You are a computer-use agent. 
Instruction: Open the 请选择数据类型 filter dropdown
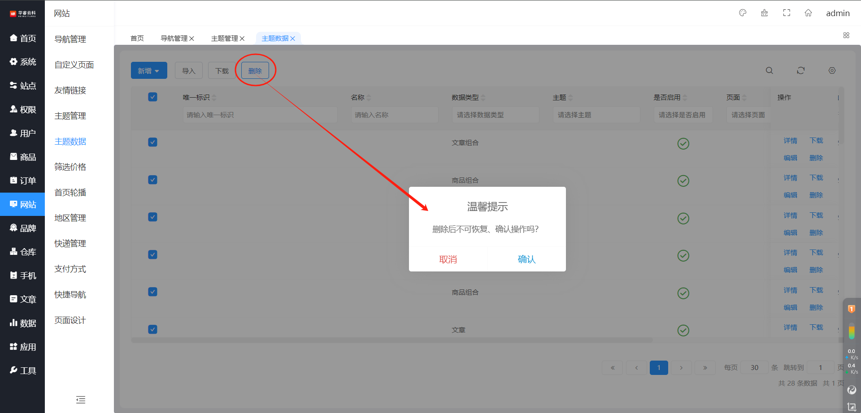[495, 115]
